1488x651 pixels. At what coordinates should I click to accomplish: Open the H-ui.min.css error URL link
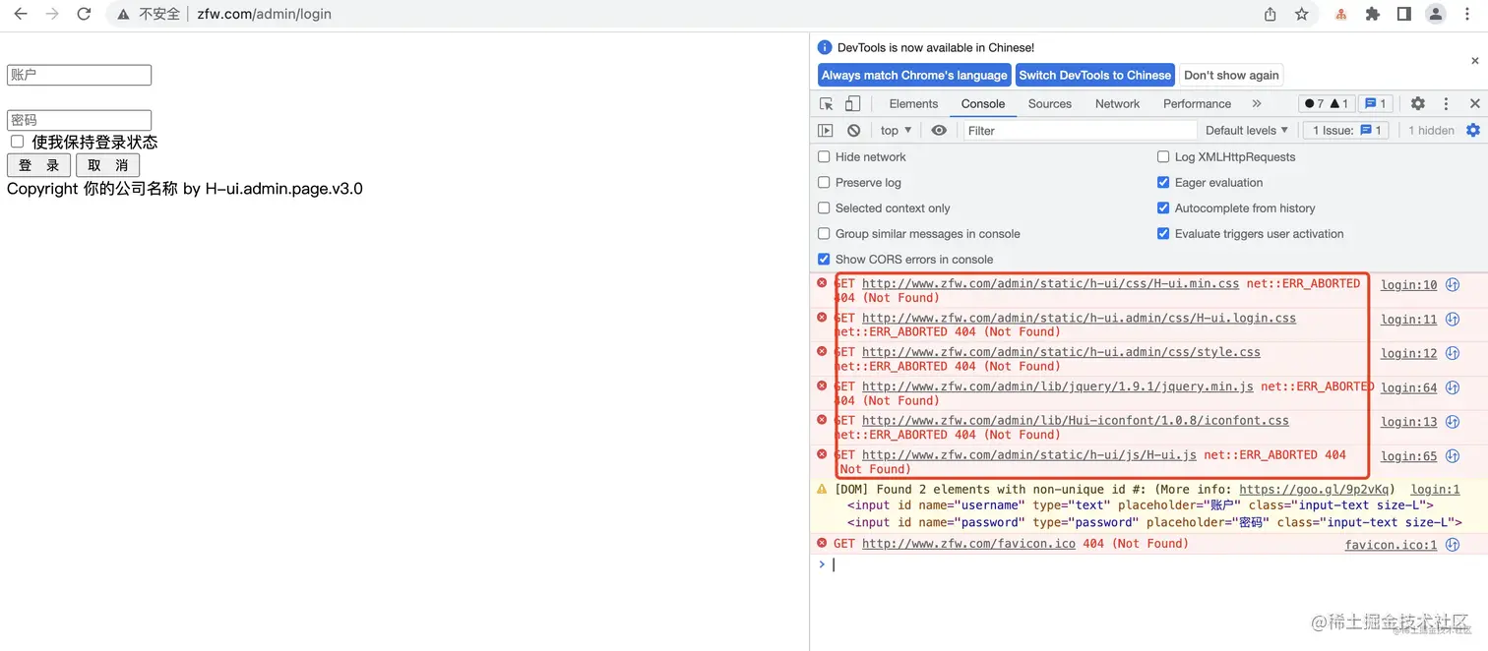[x=1050, y=283]
